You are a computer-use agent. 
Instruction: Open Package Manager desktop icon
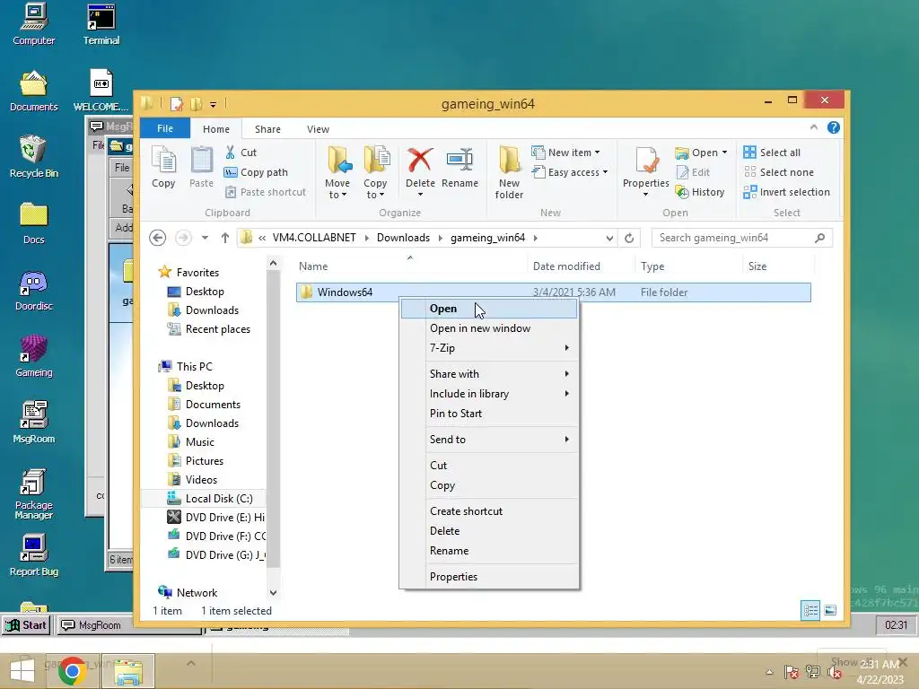click(x=34, y=494)
